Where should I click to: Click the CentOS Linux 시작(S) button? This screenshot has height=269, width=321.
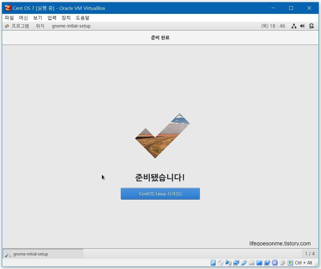160,193
